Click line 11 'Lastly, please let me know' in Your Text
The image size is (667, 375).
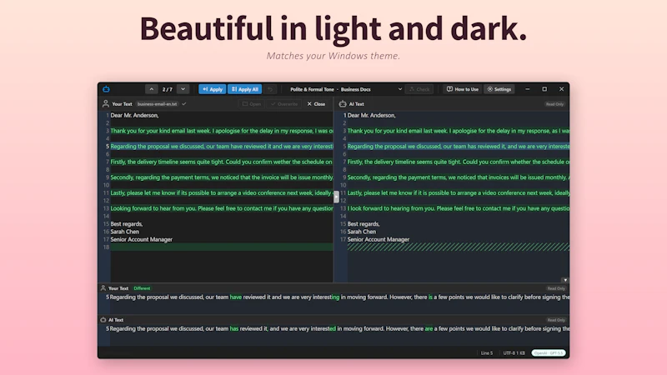[222, 193]
